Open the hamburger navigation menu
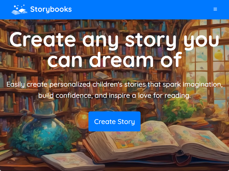Viewport: 229px width, 171px height. pyautogui.click(x=215, y=9)
